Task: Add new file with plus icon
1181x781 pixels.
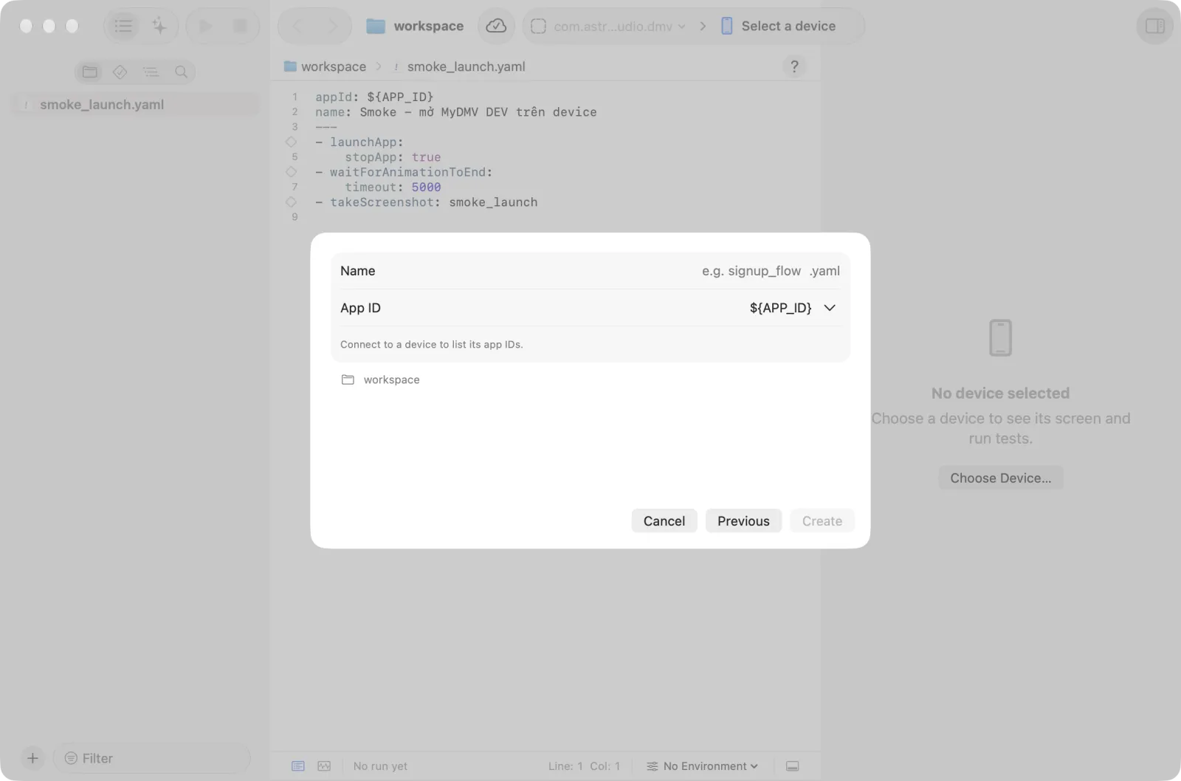Action: [32, 758]
